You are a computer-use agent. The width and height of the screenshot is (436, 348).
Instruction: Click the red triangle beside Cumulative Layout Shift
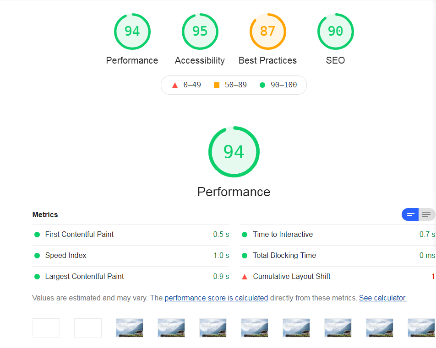pos(245,277)
